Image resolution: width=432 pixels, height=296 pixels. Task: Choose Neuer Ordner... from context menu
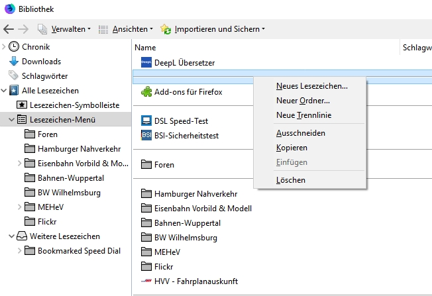coord(303,101)
